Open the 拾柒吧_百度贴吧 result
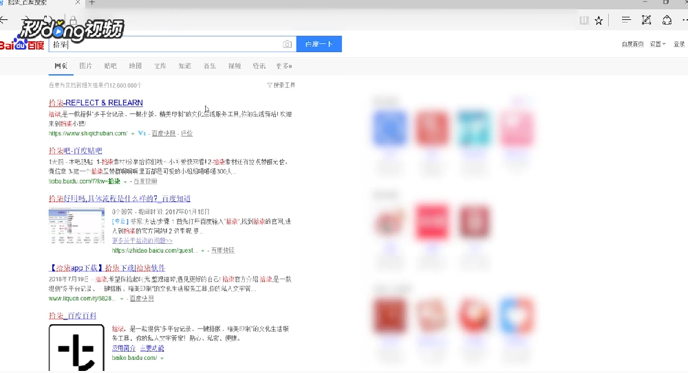 tap(76, 150)
